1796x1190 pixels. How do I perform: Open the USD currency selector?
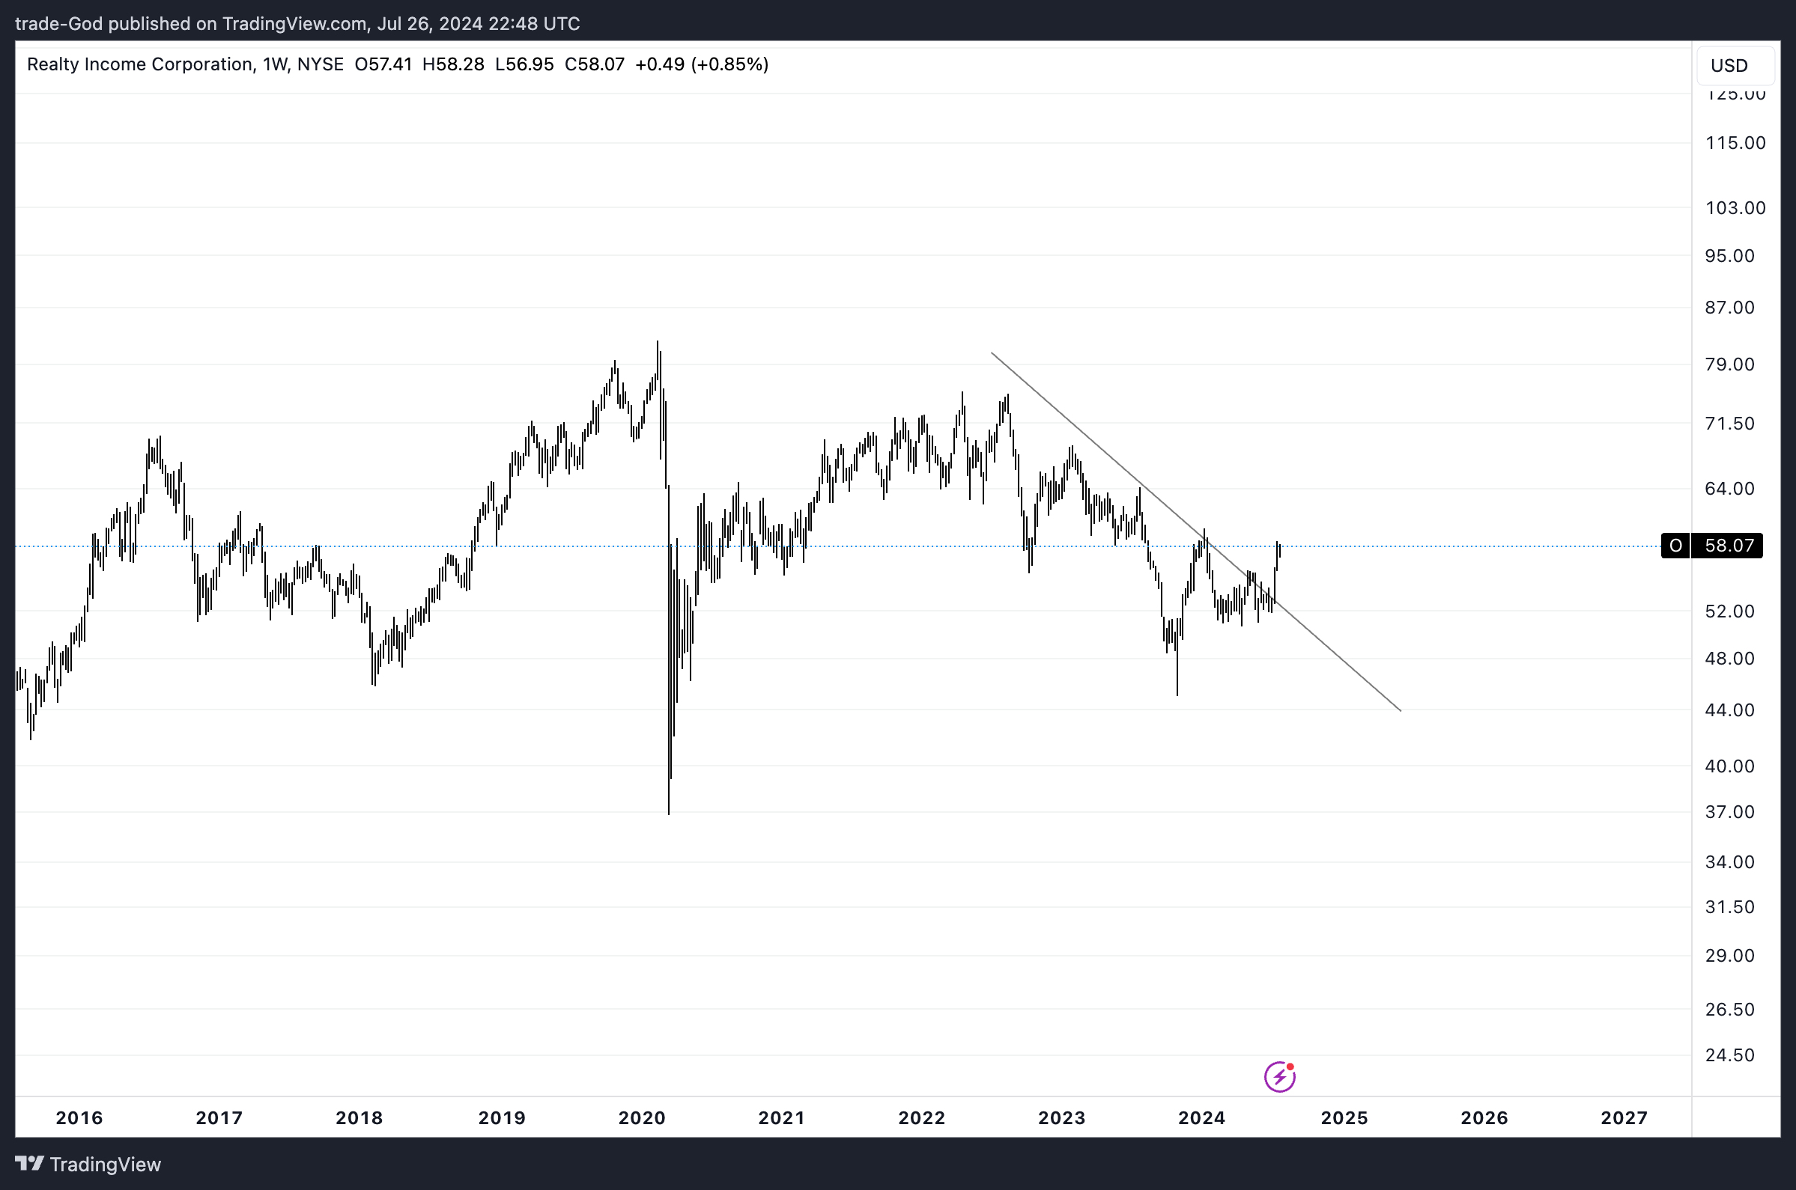(1735, 65)
